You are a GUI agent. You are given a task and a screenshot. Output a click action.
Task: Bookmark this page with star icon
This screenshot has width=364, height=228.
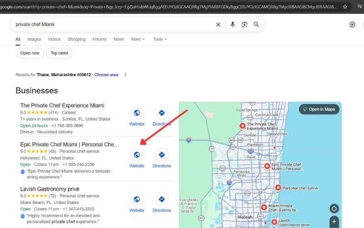point(345,7)
